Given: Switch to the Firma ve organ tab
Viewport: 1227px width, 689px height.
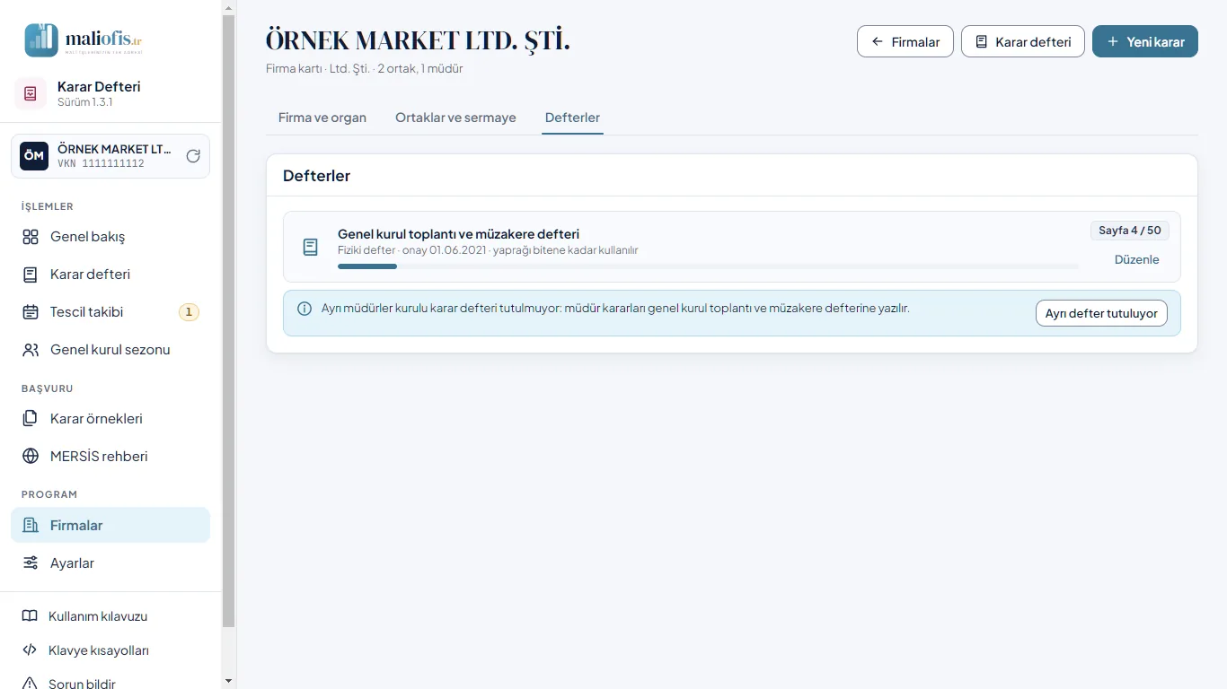Looking at the screenshot, I should click(x=322, y=118).
